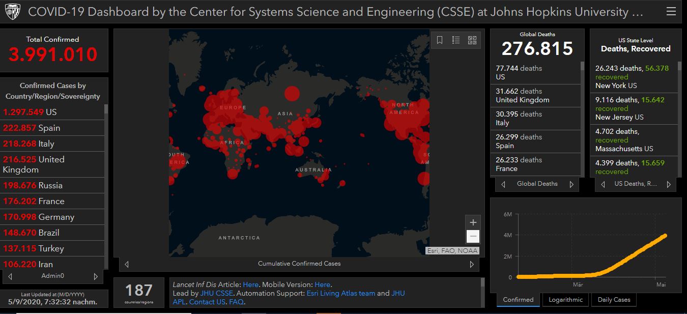This screenshot has width=687, height=314.
Task: Click left arrow of Global Deaths panel
Action: [503, 184]
